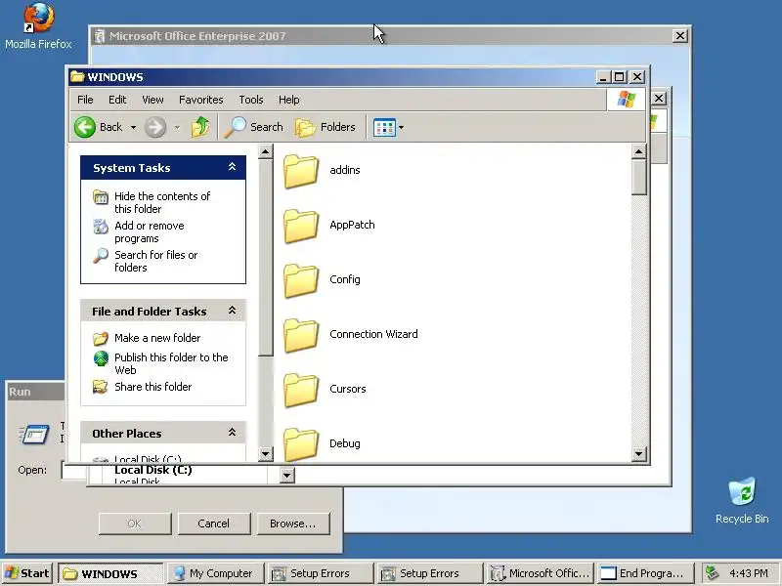Click the system tray network icon
The width and height of the screenshot is (782, 586).
point(713,573)
